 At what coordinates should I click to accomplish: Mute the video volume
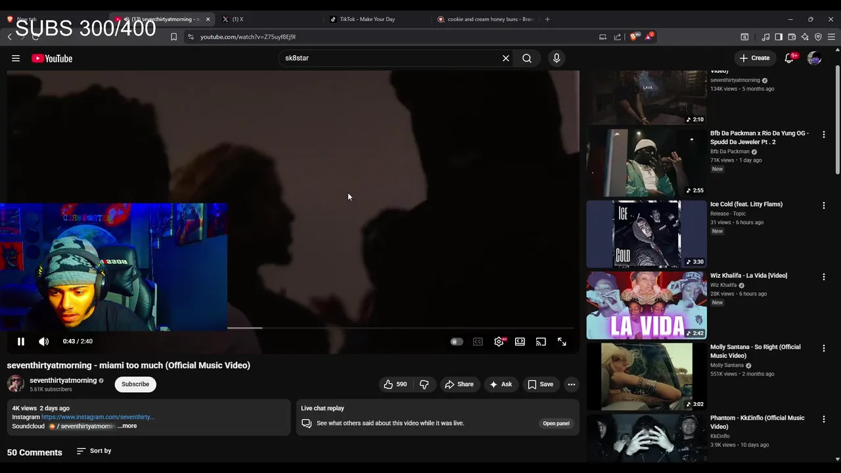[43, 342]
